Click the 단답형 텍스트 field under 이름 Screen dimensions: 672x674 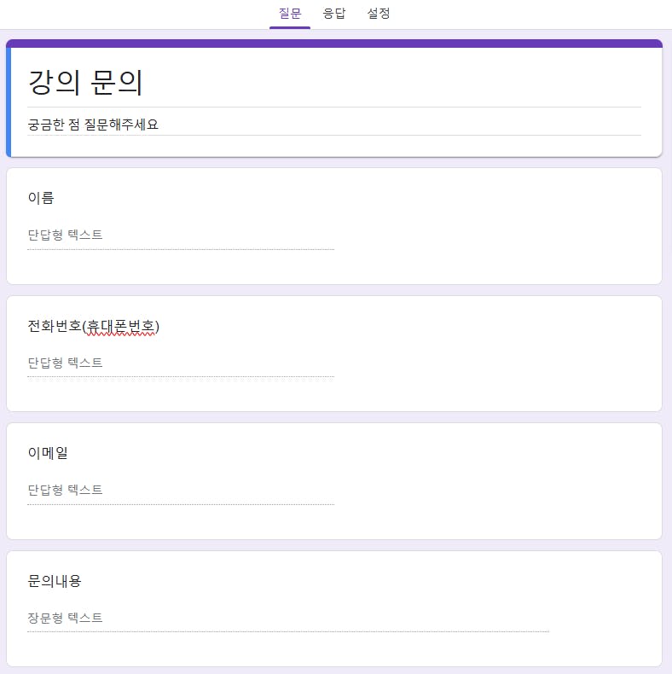(x=181, y=235)
